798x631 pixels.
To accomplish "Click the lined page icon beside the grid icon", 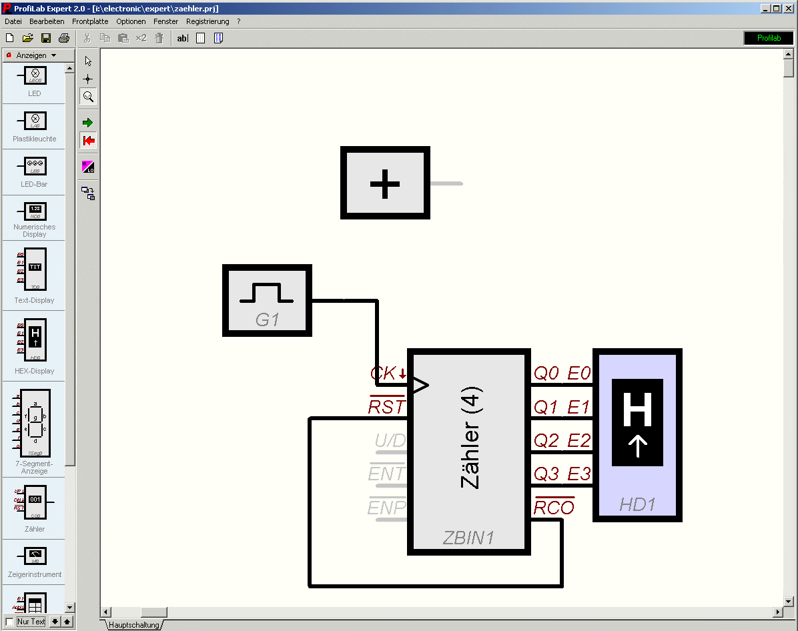I will 218,38.
